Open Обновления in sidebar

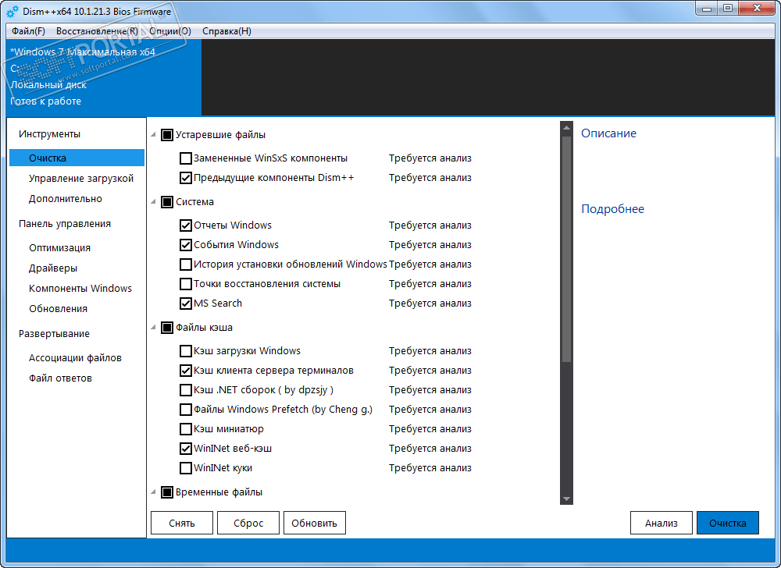[58, 309]
